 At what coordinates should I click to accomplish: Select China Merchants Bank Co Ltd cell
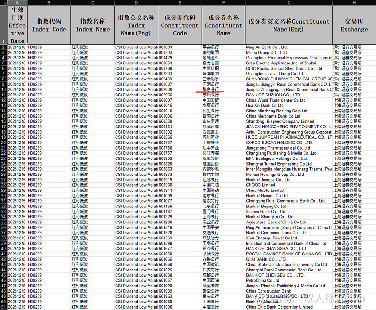click(289, 116)
